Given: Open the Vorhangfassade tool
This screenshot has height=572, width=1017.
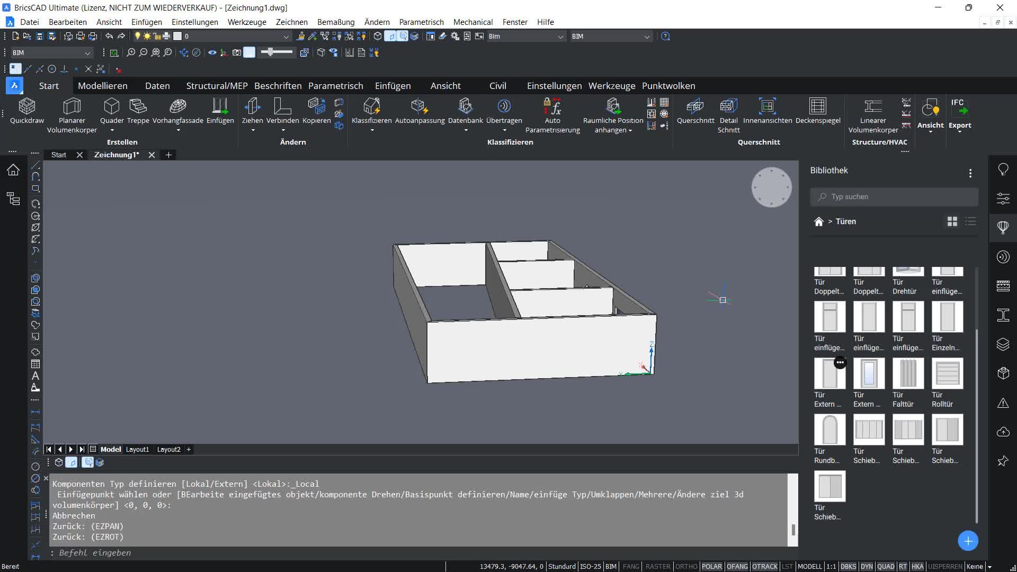Looking at the screenshot, I should point(177,111).
